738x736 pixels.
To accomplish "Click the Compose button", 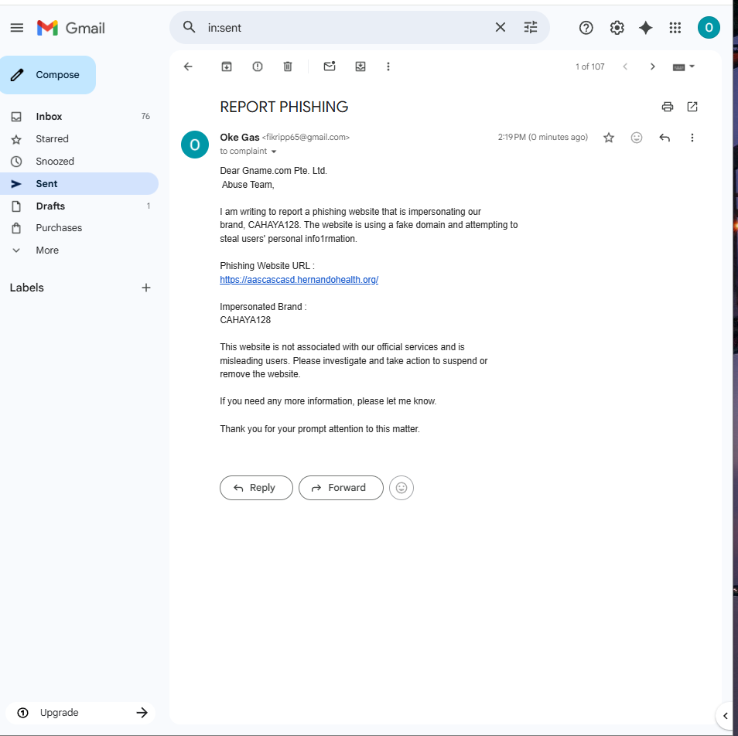I will [47, 75].
